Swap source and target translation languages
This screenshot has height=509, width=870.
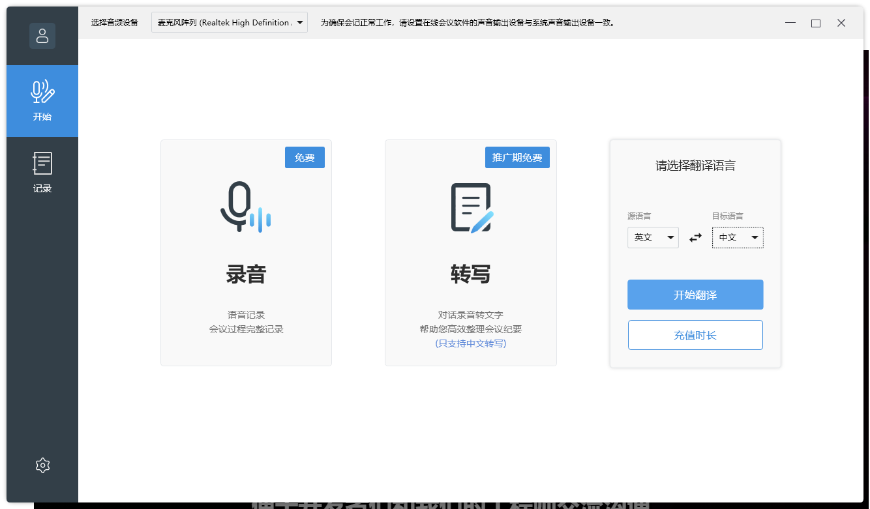695,237
